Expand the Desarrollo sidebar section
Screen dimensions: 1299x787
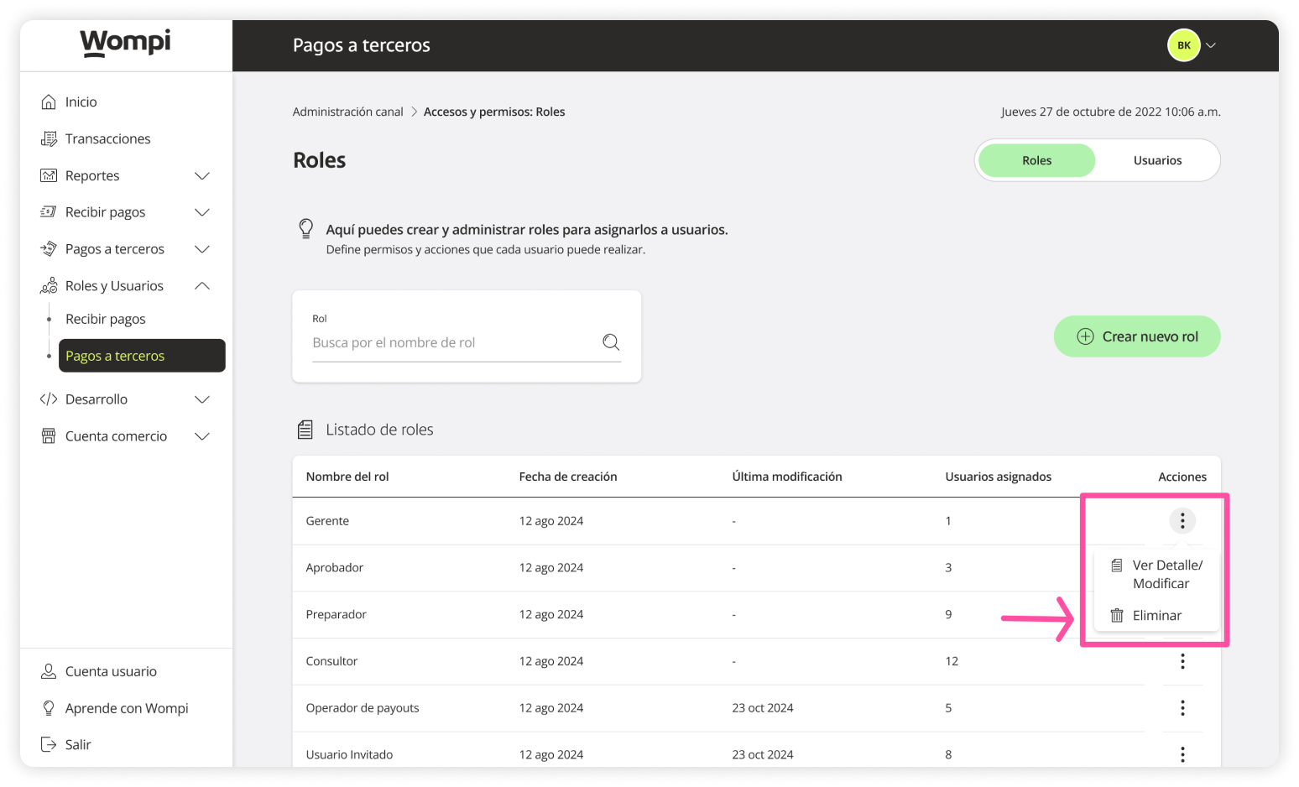click(x=202, y=399)
